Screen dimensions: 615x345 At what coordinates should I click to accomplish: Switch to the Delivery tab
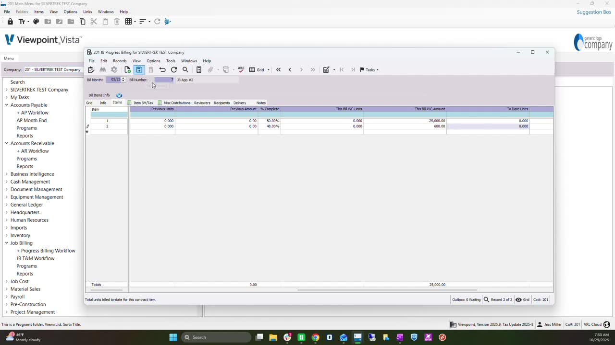tap(240, 103)
